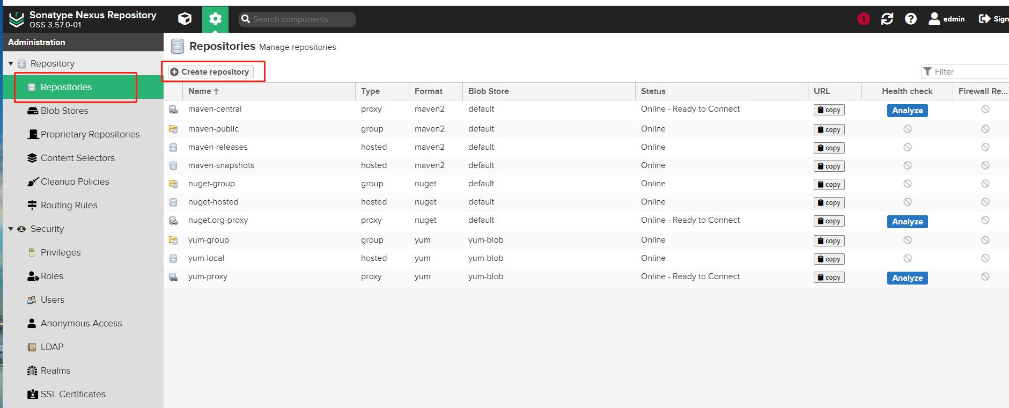Open the yum-local repository row
This screenshot has width=1009, height=408.
click(x=586, y=258)
